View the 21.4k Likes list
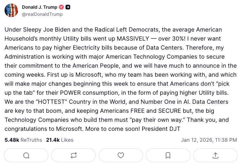Screen dimensions: 241x164 (59, 140)
